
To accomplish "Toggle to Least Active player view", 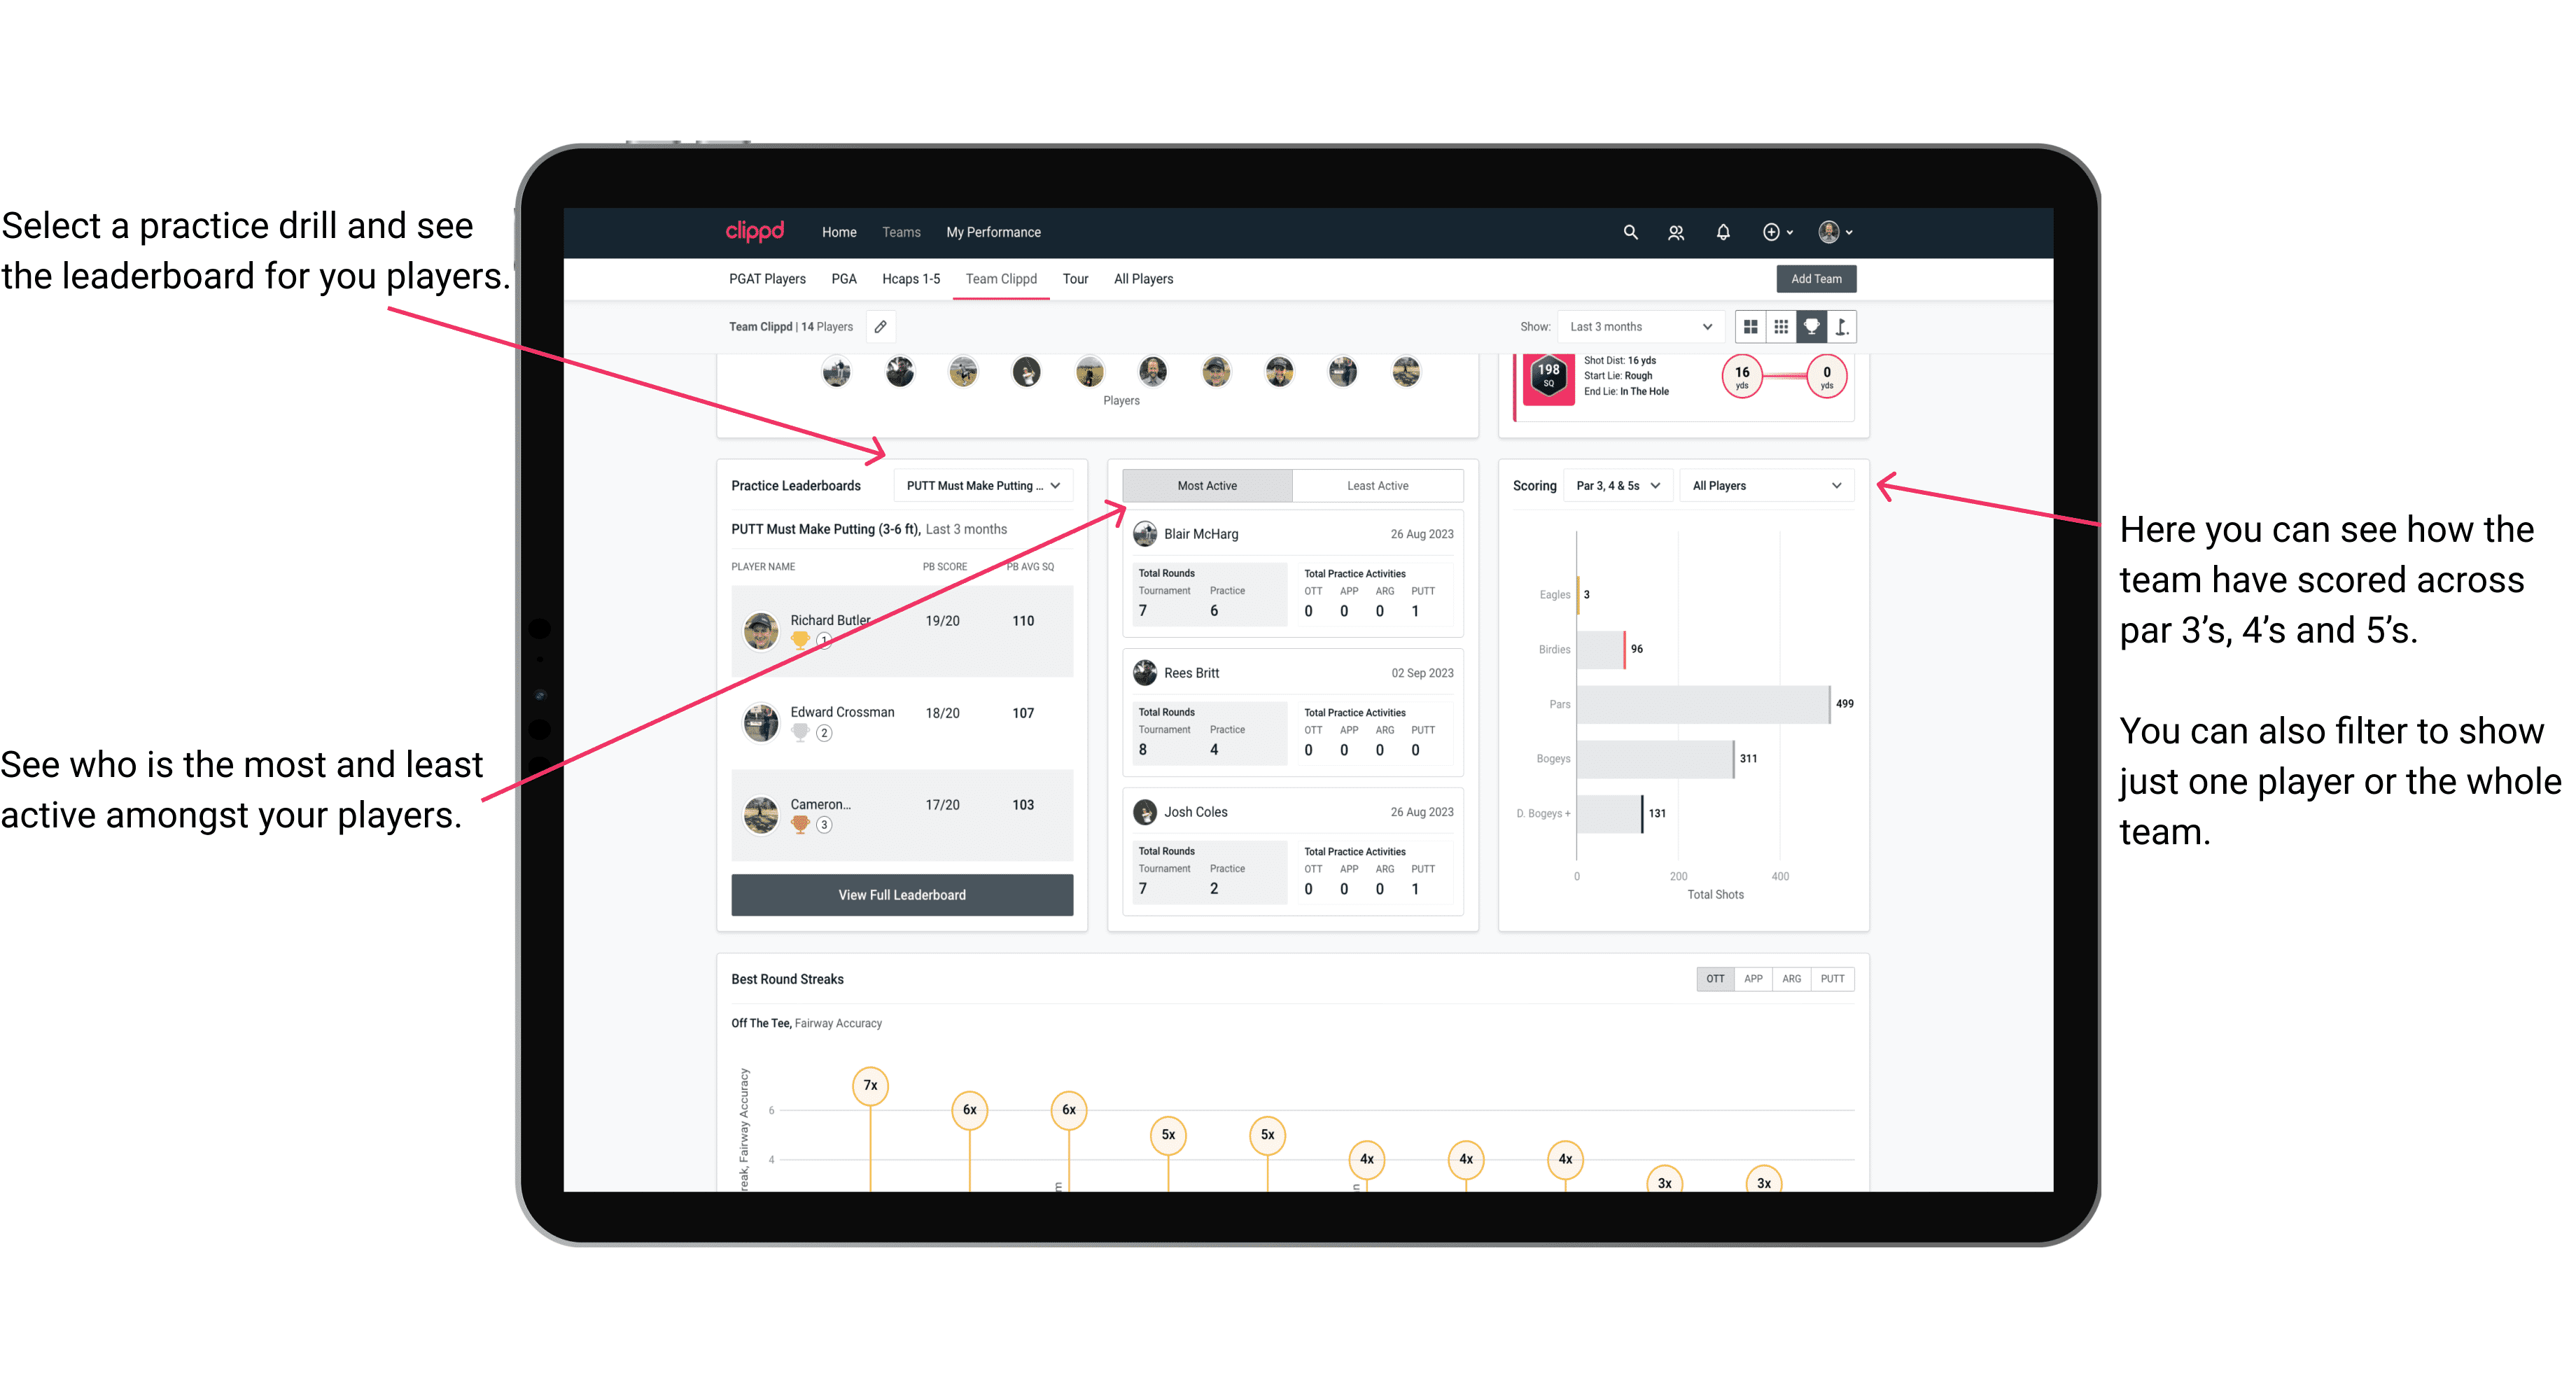I will (x=1378, y=485).
